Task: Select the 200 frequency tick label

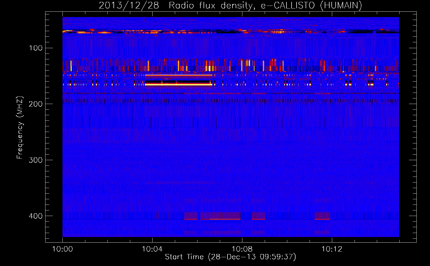Action: click(36, 104)
